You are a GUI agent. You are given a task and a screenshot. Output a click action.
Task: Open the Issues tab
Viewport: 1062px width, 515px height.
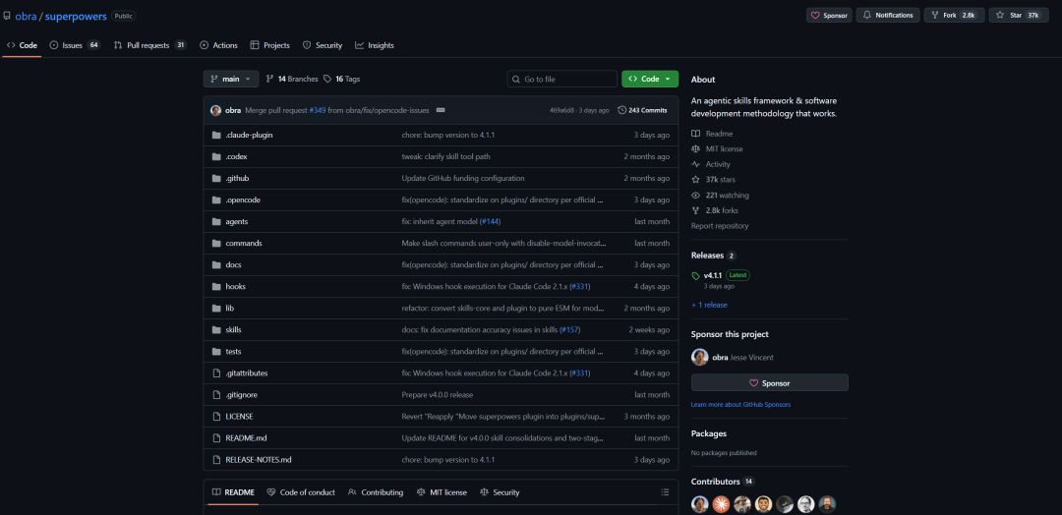(x=75, y=45)
